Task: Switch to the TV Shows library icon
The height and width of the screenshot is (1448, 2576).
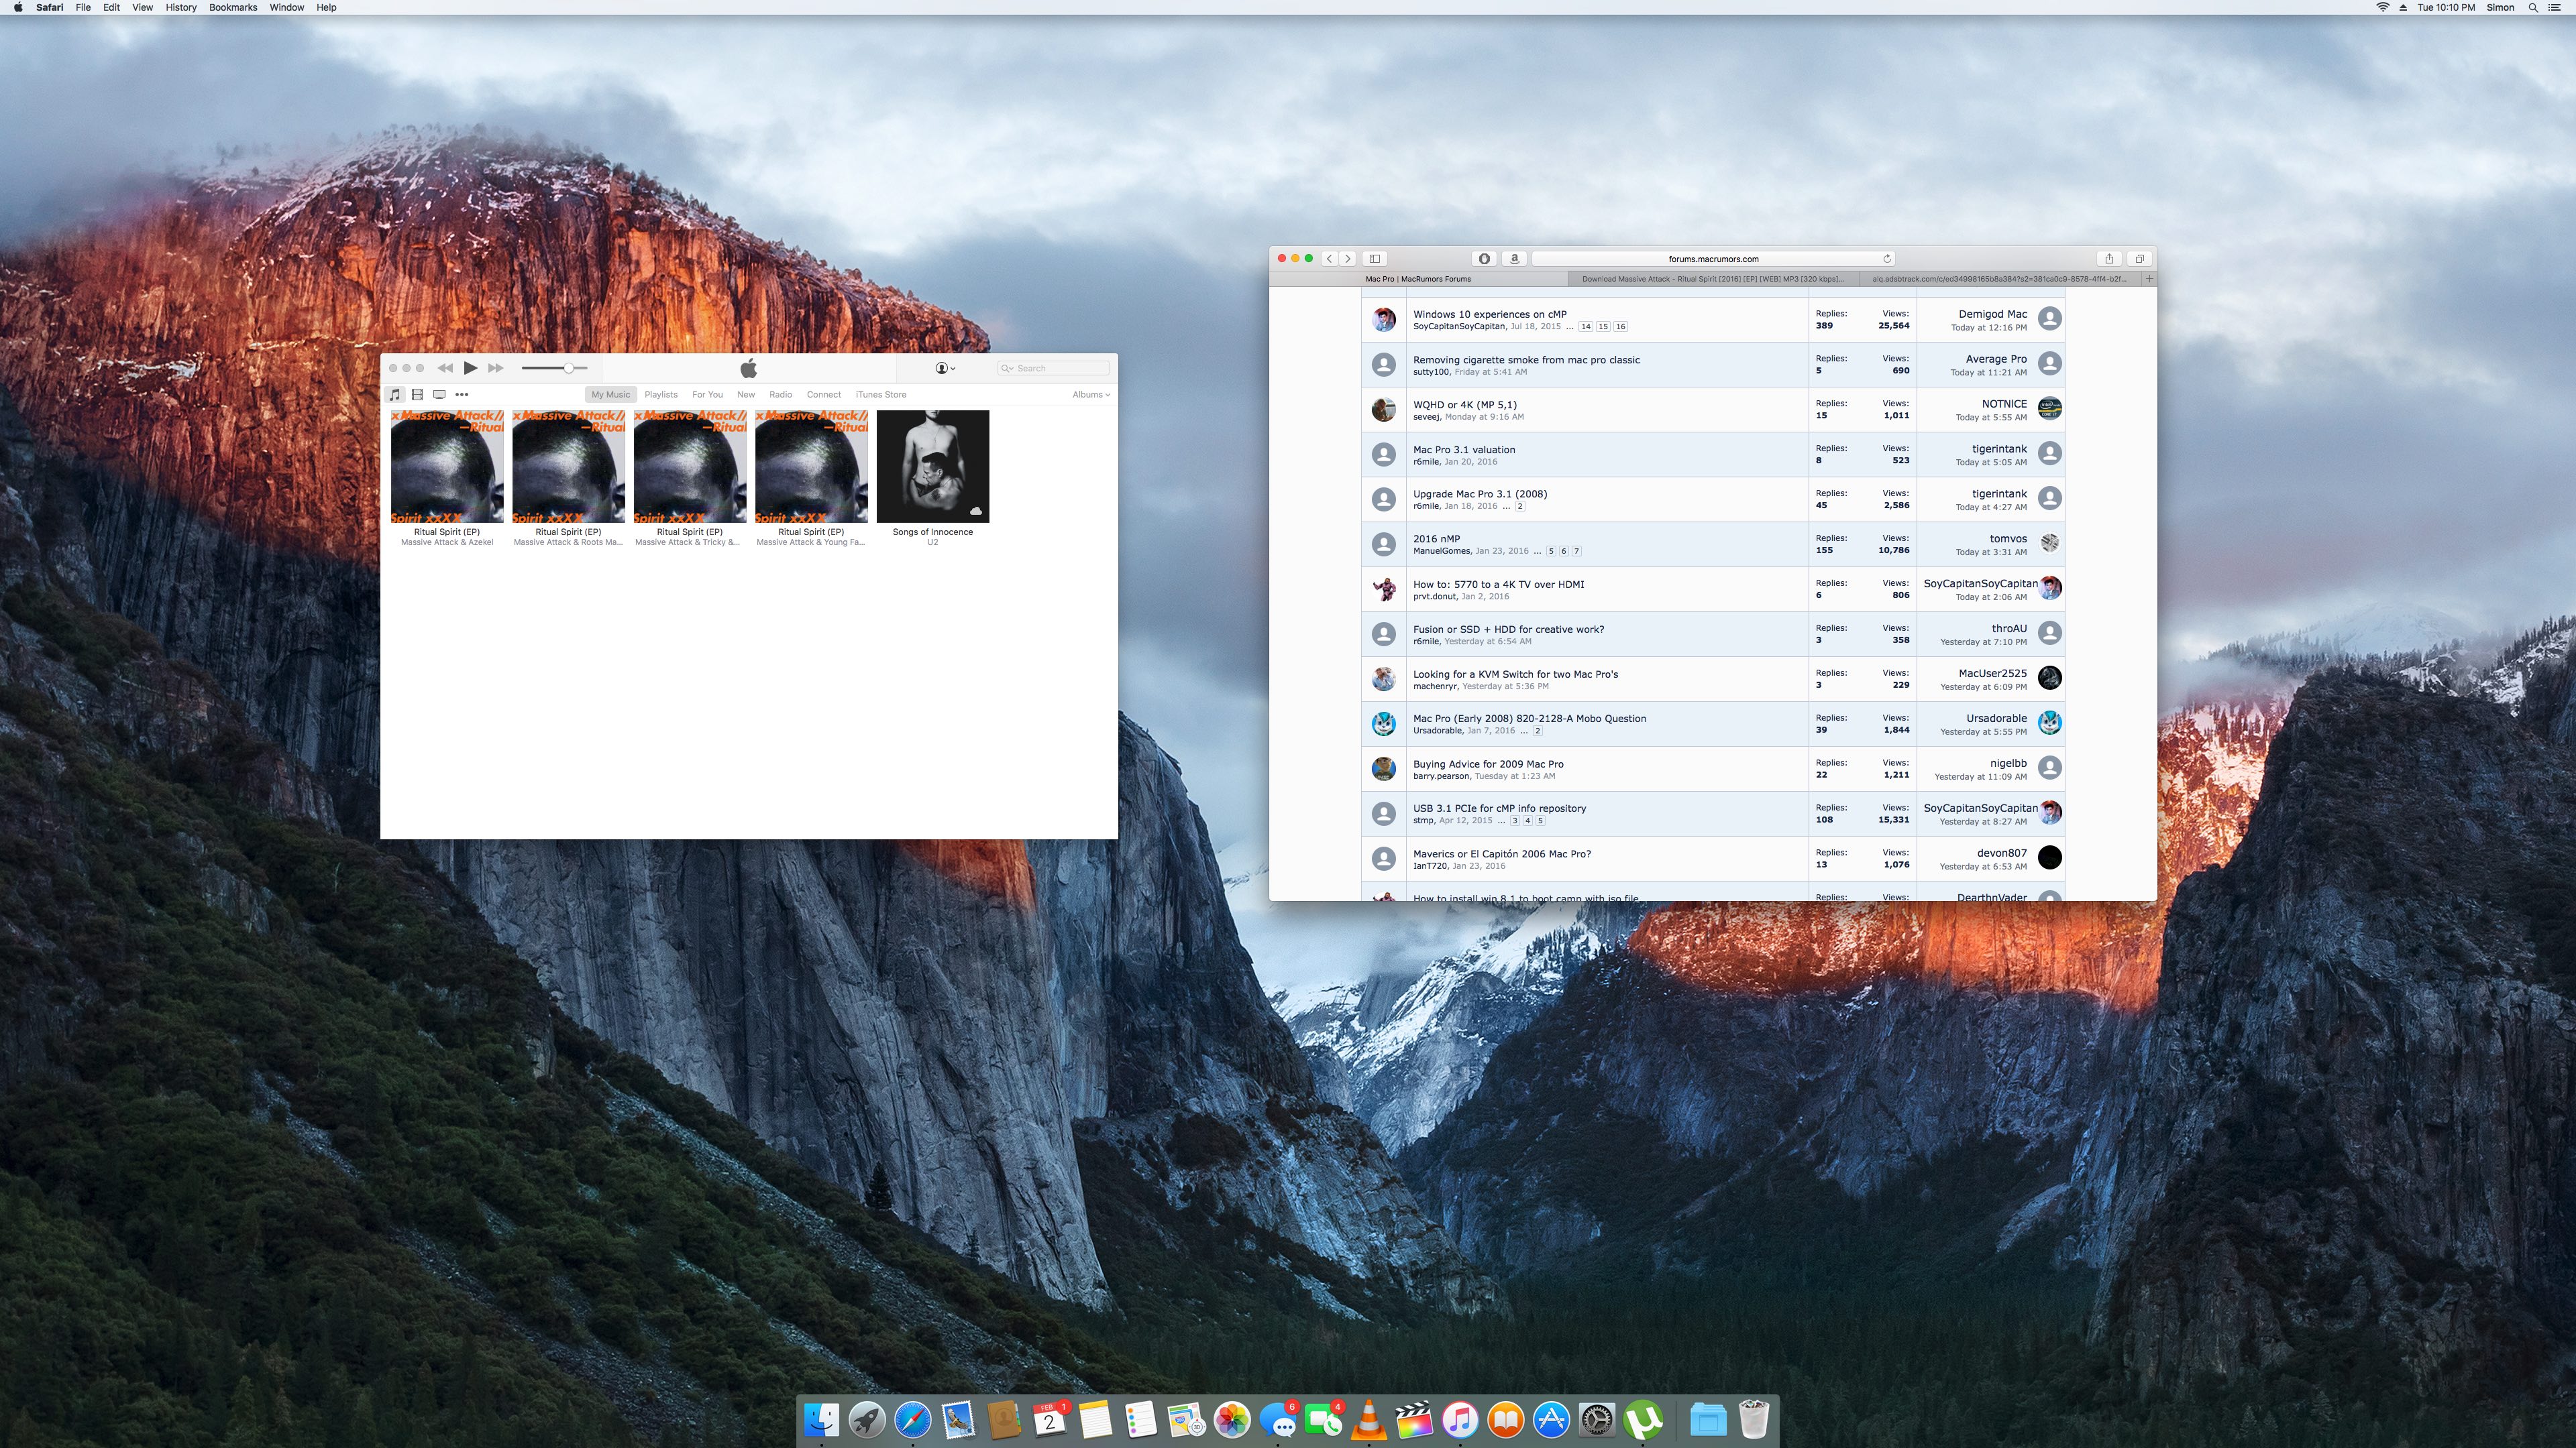Action: [x=439, y=395]
